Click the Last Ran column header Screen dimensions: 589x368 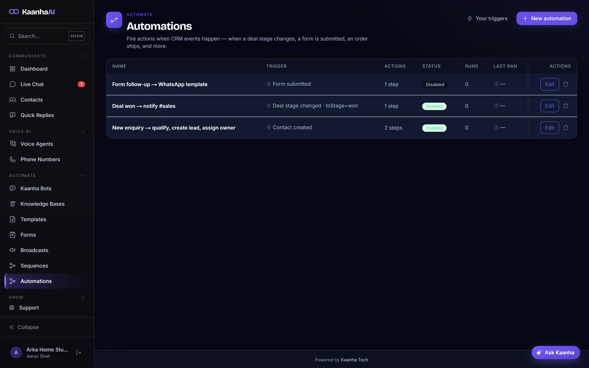[505, 66]
